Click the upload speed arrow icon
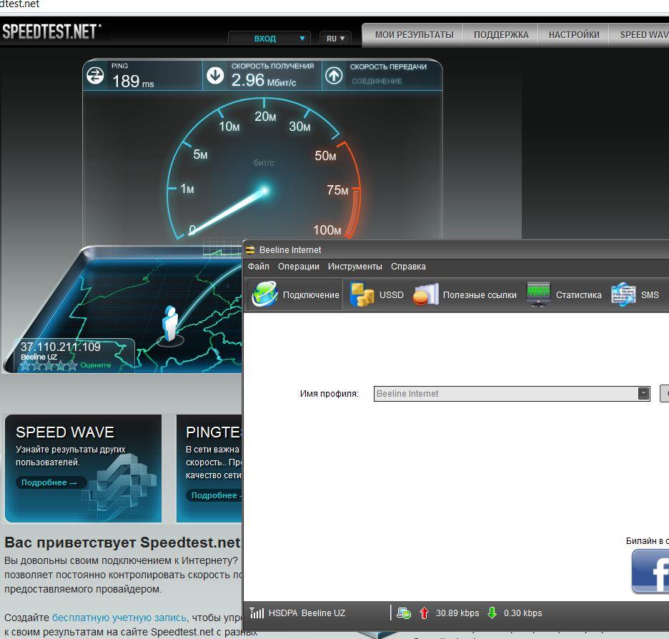 334,75
